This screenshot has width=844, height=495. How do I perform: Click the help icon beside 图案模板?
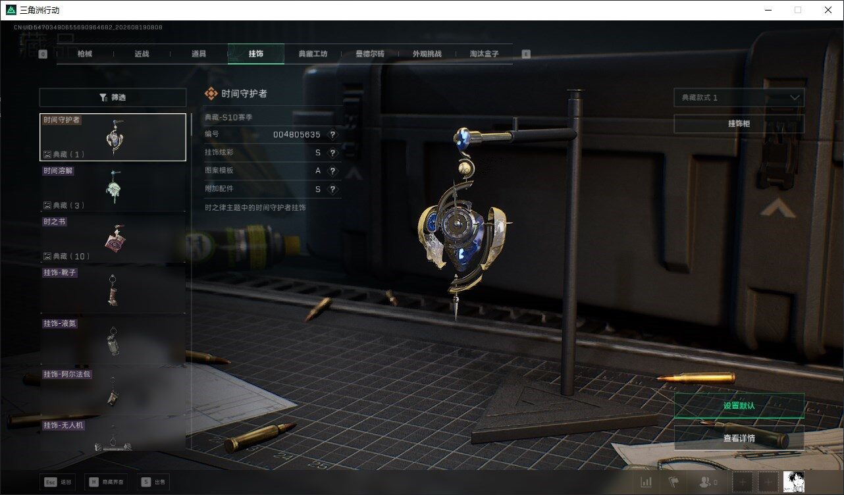click(332, 171)
